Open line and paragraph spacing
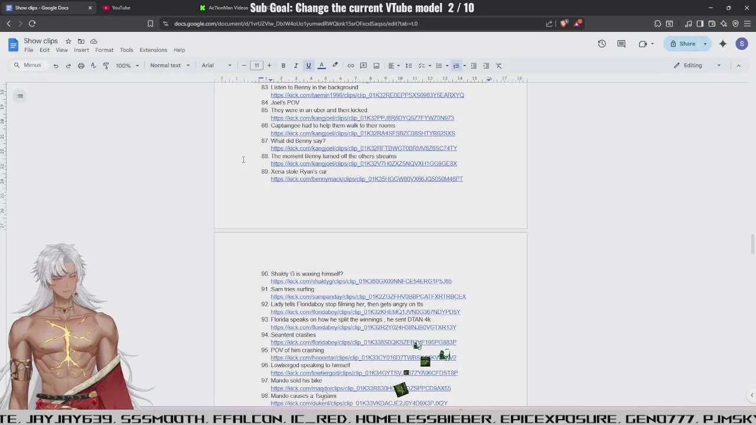The image size is (756, 425). point(408,66)
